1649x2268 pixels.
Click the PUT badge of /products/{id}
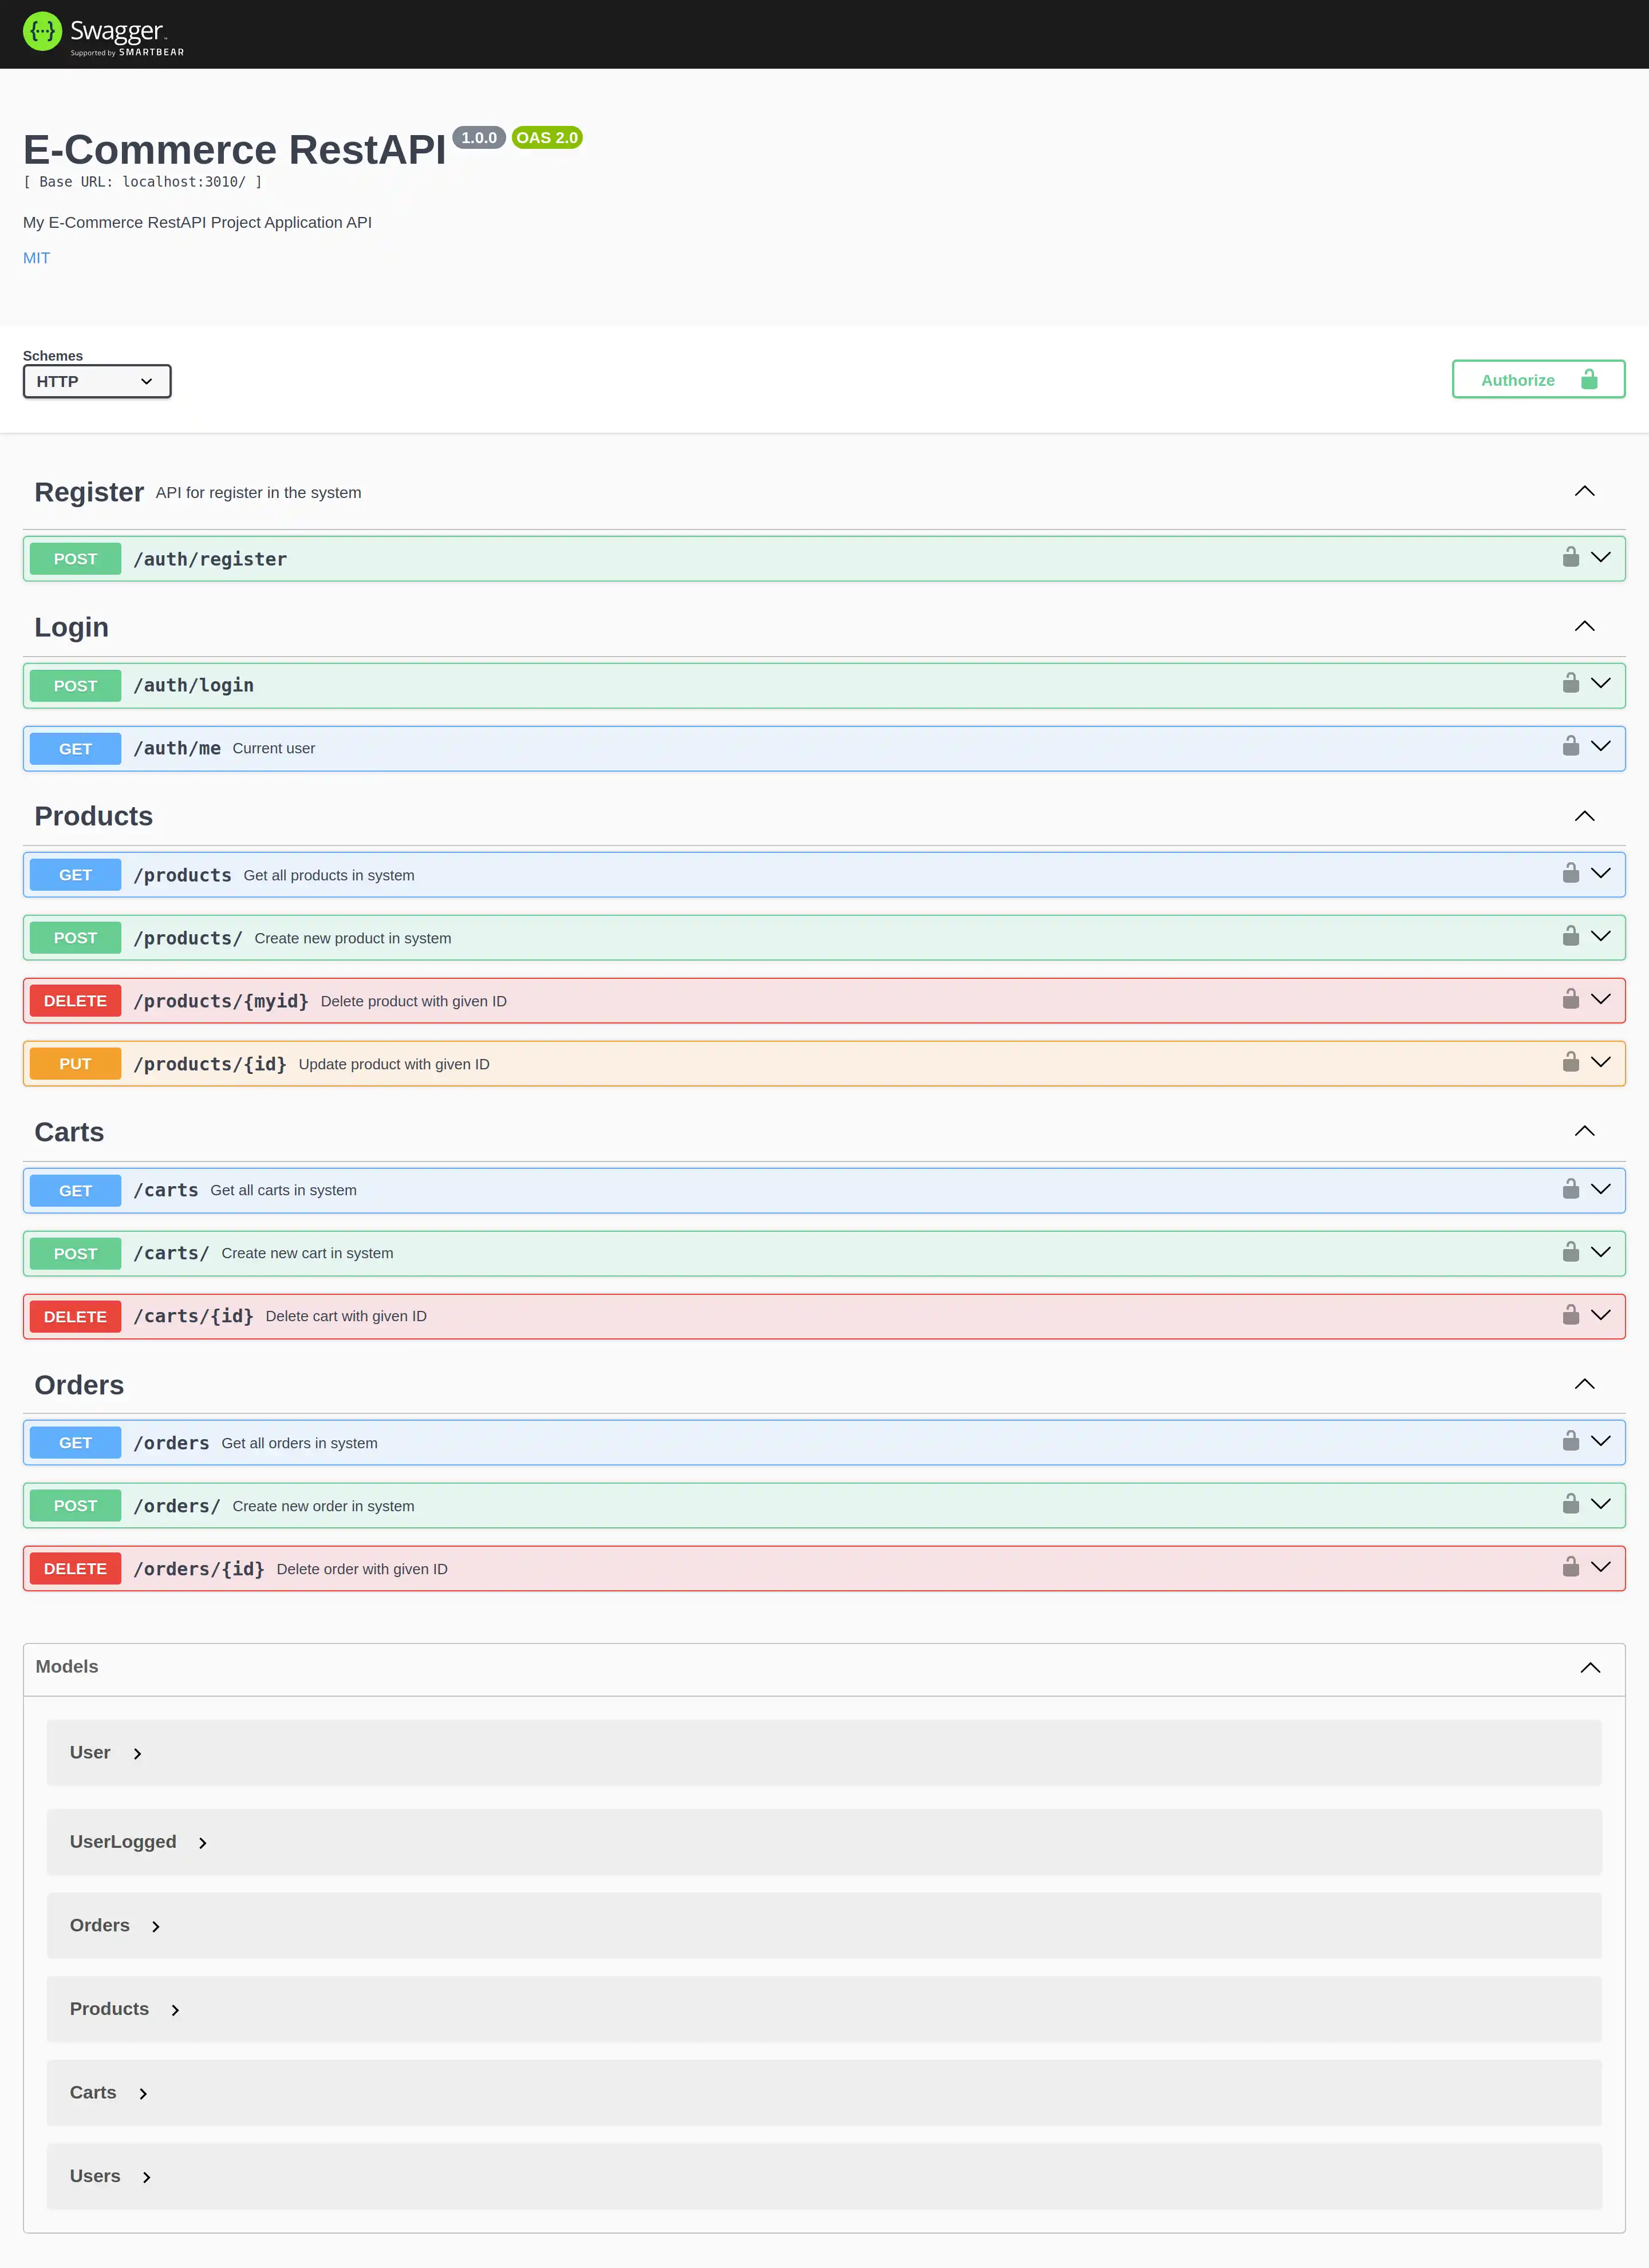[75, 1064]
